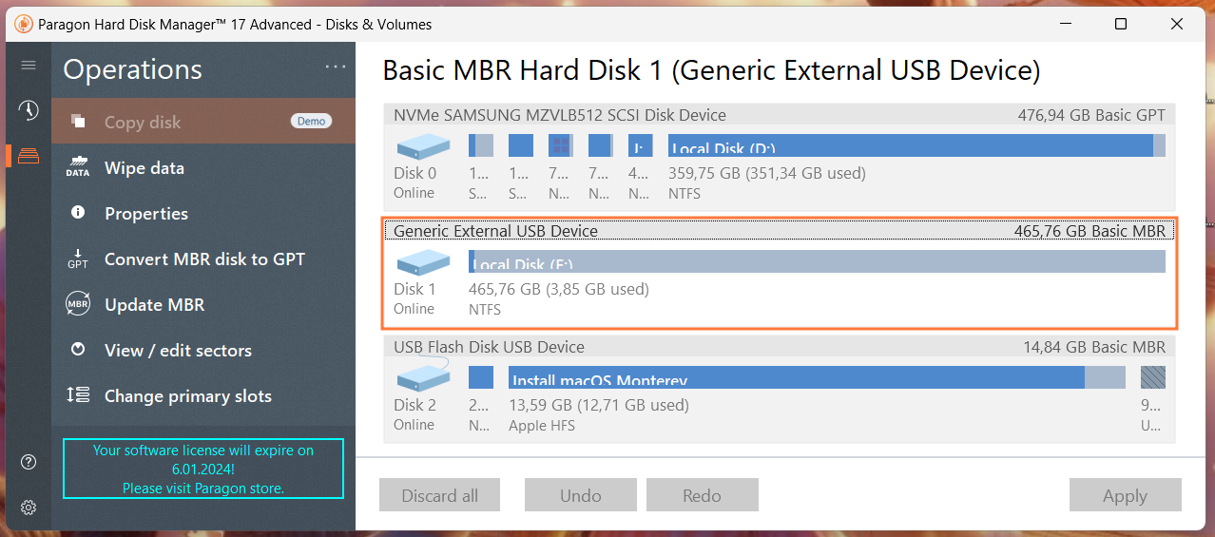Open disk Properties operation

(x=146, y=214)
